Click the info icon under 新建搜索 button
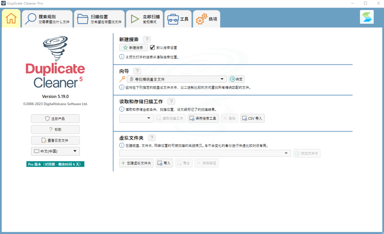 (x=122, y=57)
